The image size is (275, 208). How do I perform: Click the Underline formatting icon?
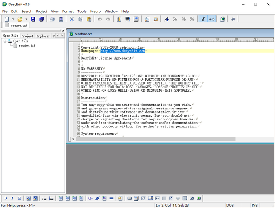20,198
